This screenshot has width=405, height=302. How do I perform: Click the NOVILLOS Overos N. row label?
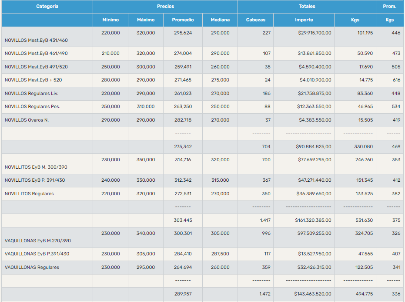27,120
